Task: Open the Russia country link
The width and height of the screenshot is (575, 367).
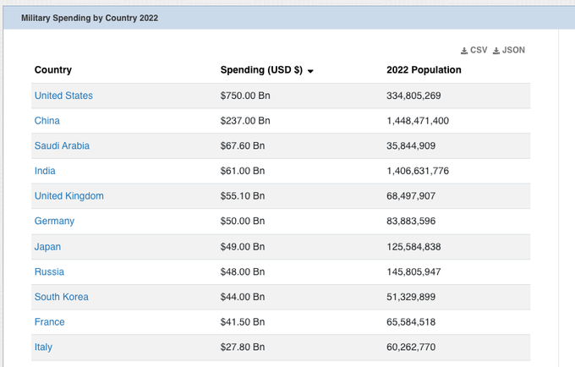Action: pos(49,272)
